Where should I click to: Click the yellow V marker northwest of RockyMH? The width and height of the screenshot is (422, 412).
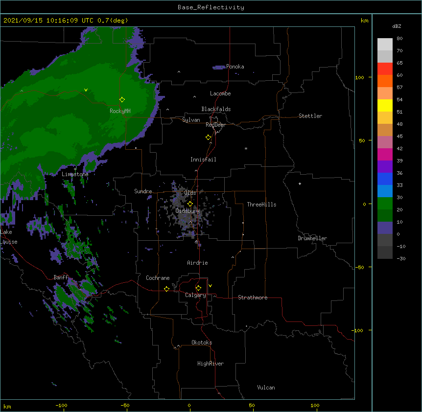click(86, 90)
